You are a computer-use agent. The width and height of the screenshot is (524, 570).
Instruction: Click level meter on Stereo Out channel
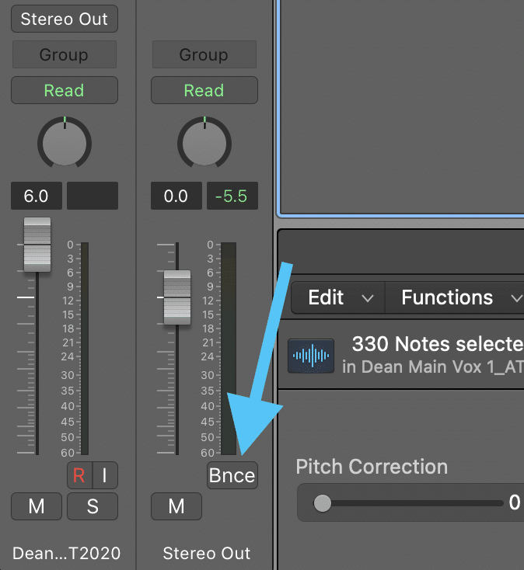229,348
